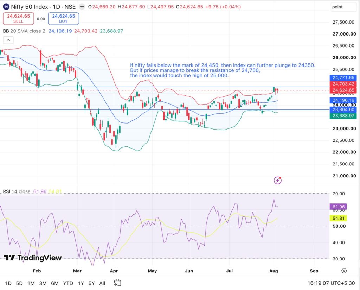Click the 23,804.60 horizontal line price label

(343, 109)
